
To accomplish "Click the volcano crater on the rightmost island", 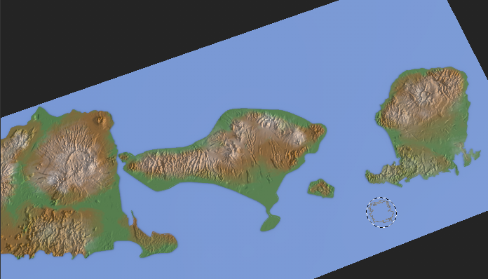I will coord(425,95).
